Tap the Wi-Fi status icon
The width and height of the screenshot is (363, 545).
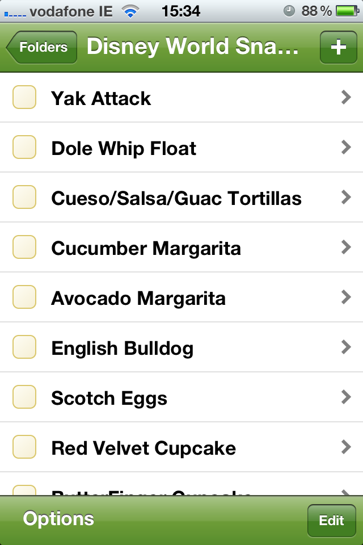[131, 11]
